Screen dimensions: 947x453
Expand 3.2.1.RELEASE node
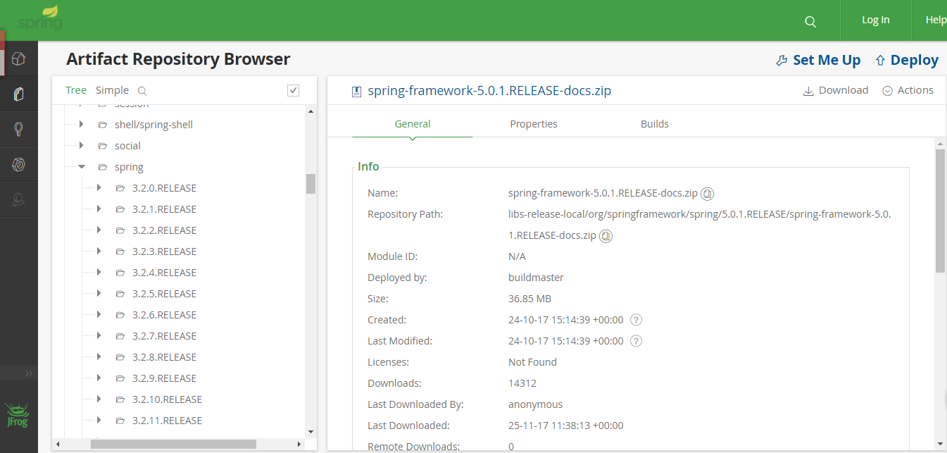tap(99, 209)
